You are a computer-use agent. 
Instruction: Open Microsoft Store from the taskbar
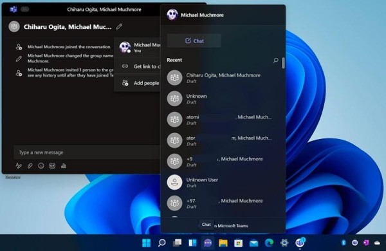[x=238, y=243]
